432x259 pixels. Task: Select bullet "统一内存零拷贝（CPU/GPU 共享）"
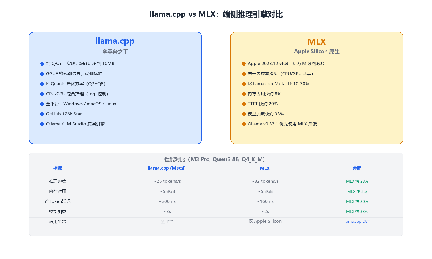coord(281,74)
